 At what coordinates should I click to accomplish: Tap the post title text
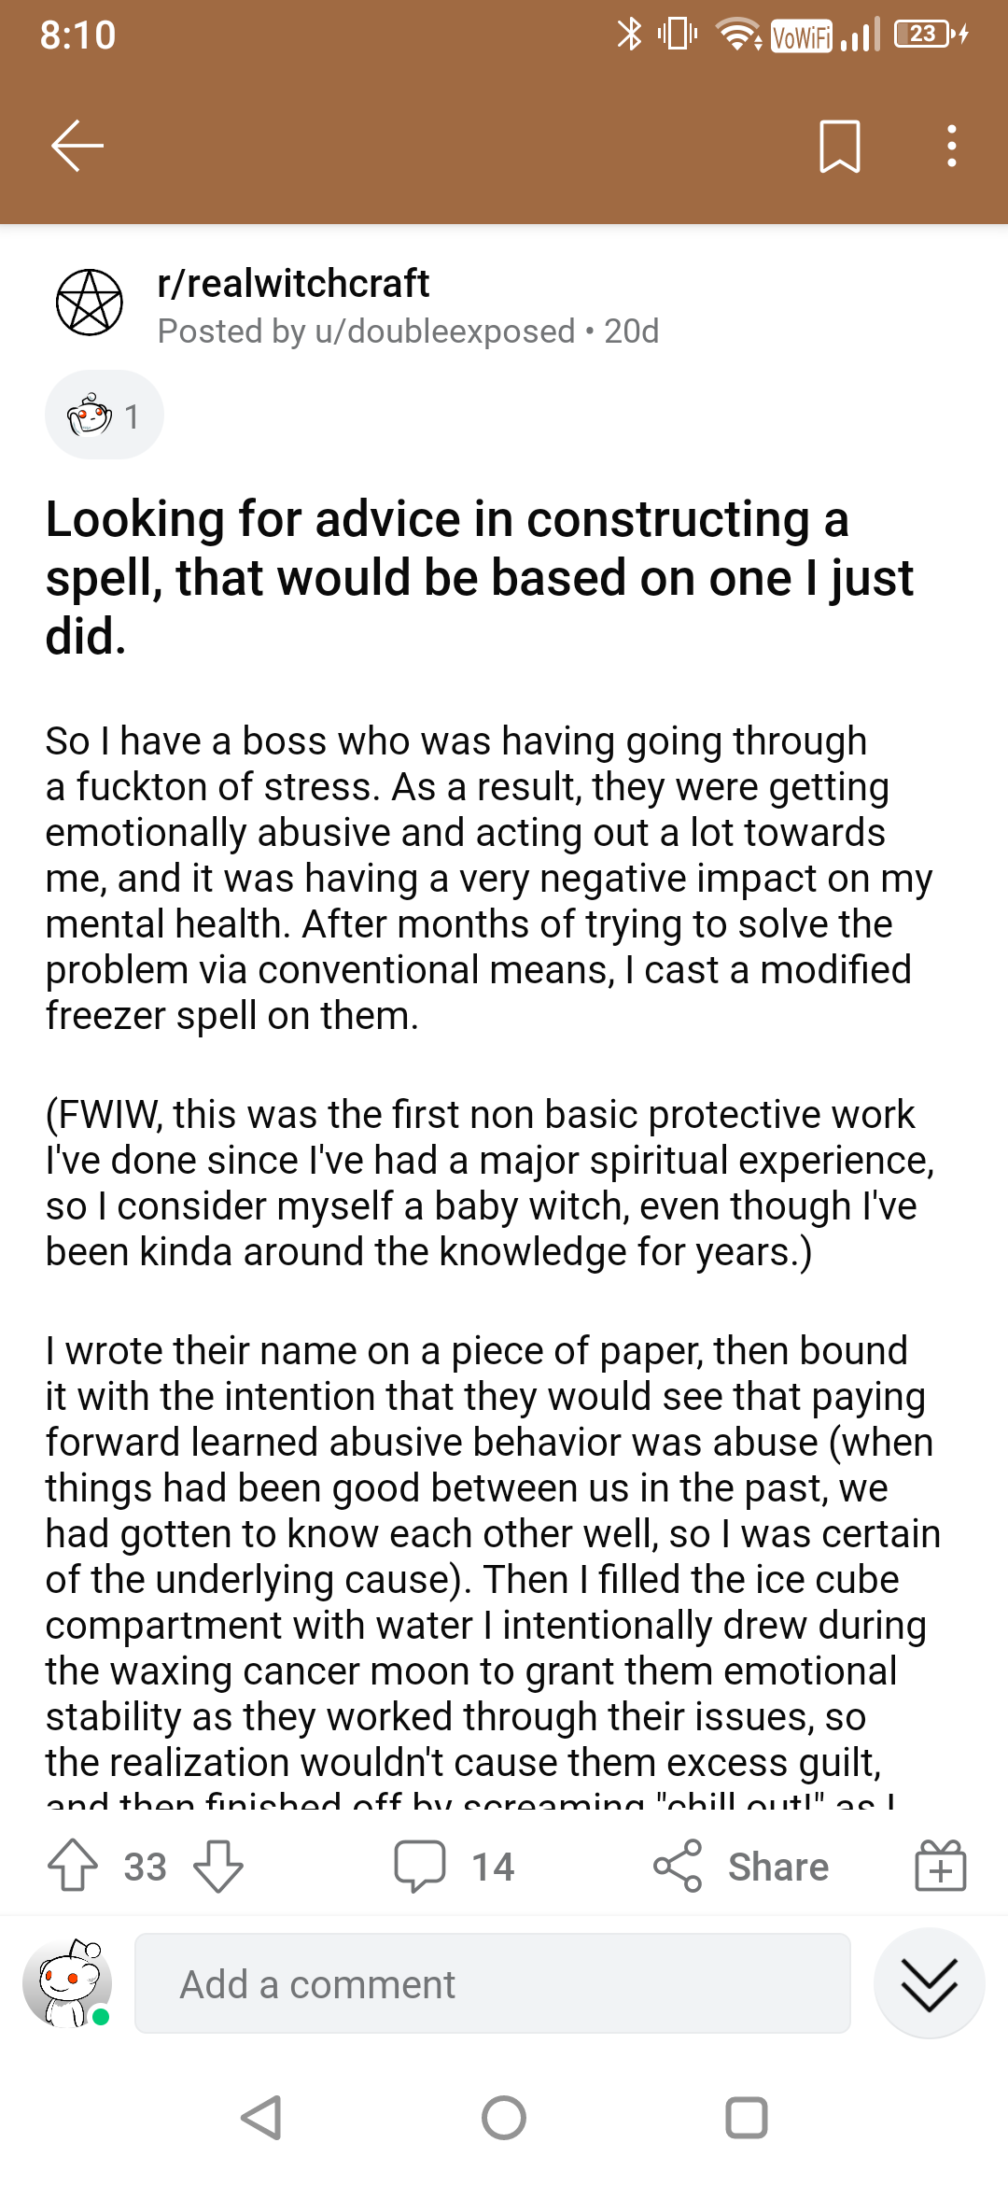pos(480,578)
